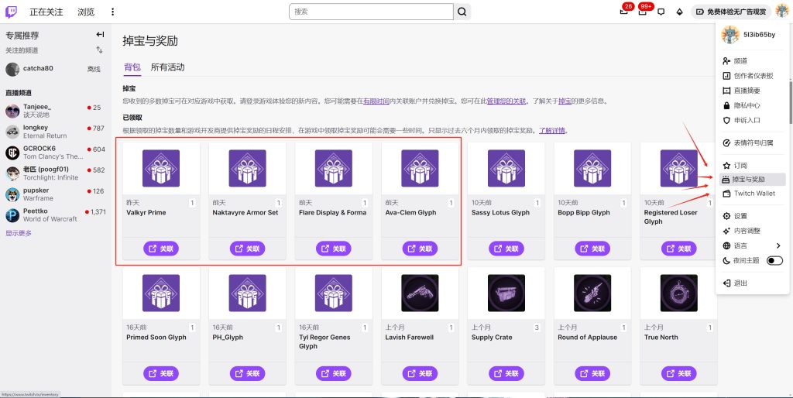Switch to the Inventory tab
793x398 pixels.
tap(132, 67)
